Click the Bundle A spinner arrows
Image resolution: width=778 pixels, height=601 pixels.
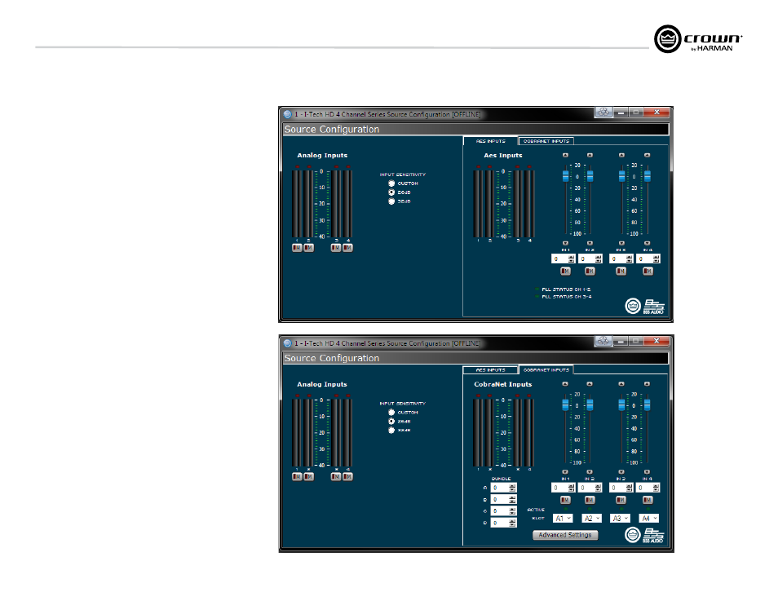(x=512, y=488)
